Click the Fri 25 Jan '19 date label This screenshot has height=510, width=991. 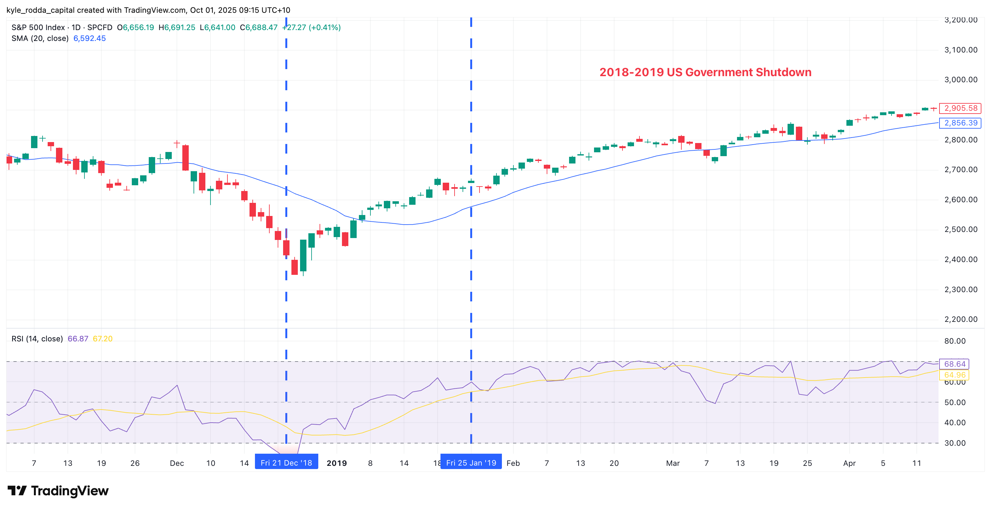click(x=471, y=463)
